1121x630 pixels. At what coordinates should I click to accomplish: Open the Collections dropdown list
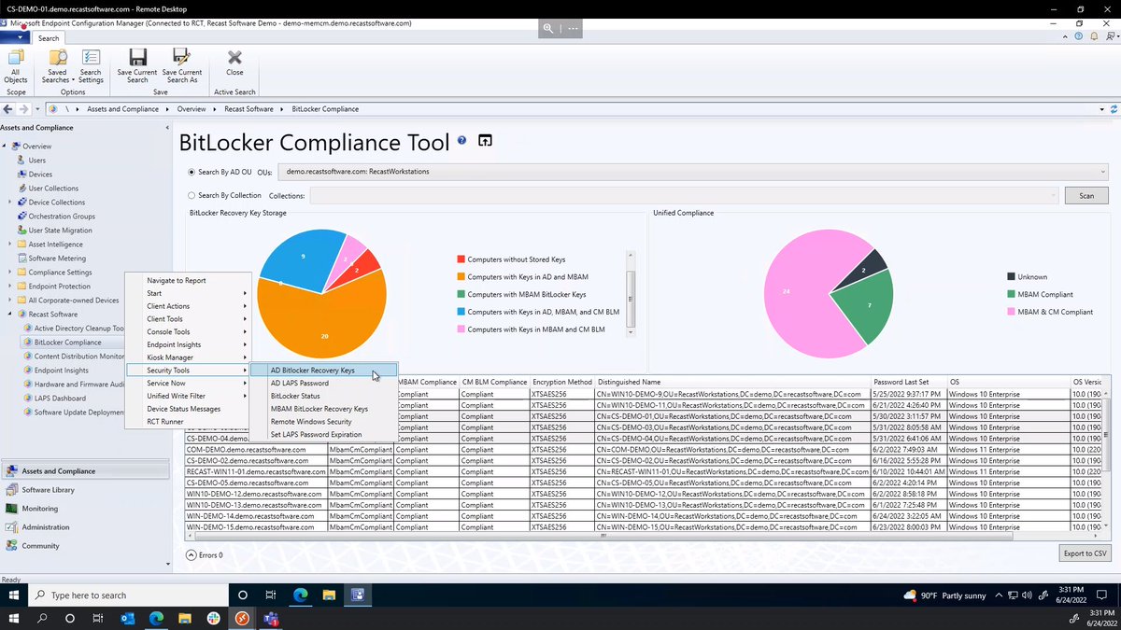685,196
